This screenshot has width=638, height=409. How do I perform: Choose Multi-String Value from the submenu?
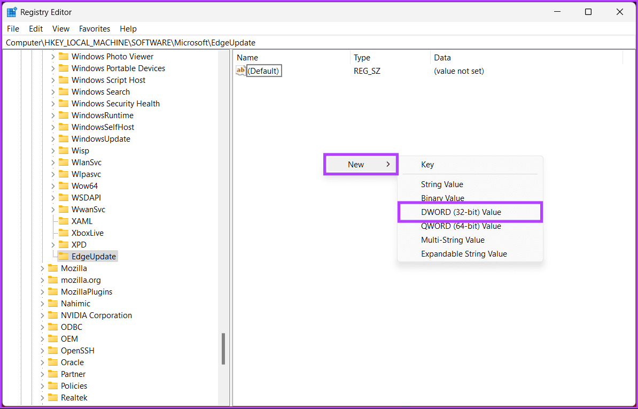tap(470, 240)
